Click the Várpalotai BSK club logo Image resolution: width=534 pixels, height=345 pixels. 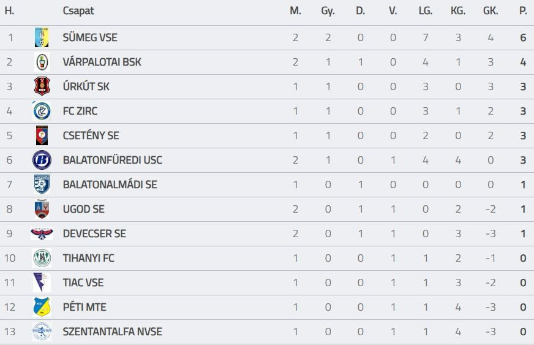[42, 62]
